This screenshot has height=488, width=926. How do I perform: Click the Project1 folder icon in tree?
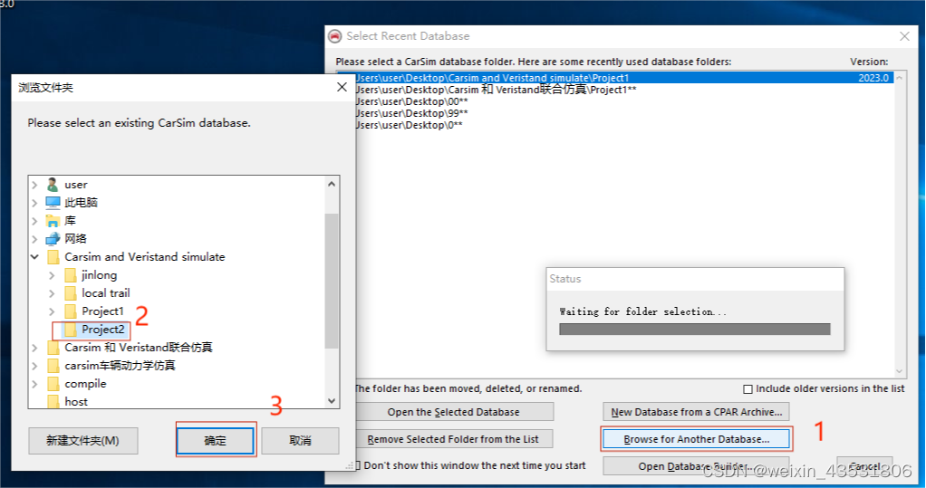tap(71, 311)
